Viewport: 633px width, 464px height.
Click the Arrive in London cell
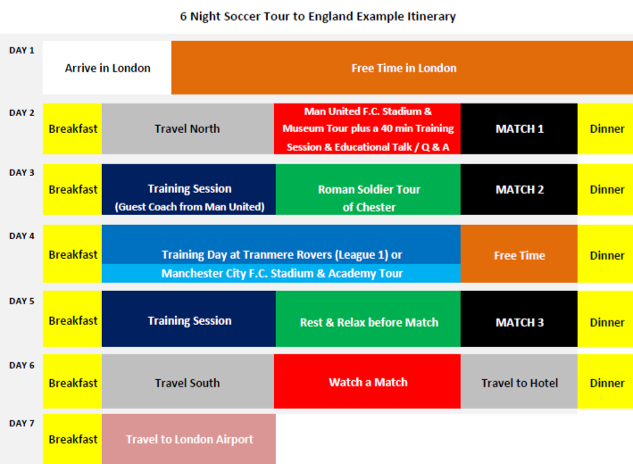(x=107, y=68)
